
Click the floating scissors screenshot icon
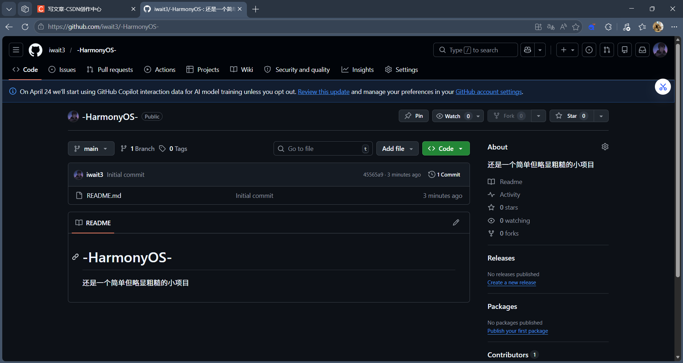pos(663,87)
